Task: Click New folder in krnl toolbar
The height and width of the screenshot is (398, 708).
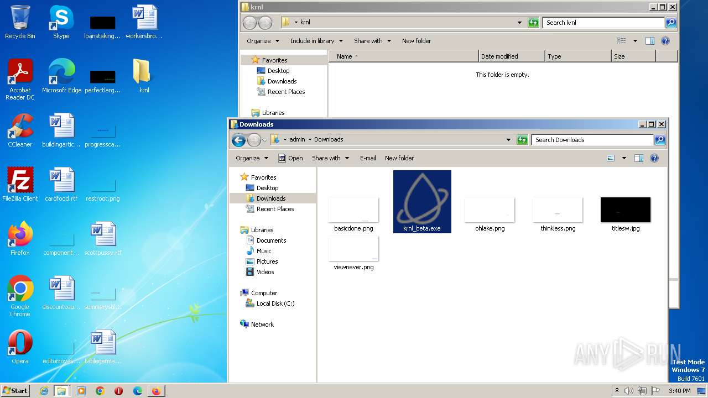Action: [x=417, y=41]
